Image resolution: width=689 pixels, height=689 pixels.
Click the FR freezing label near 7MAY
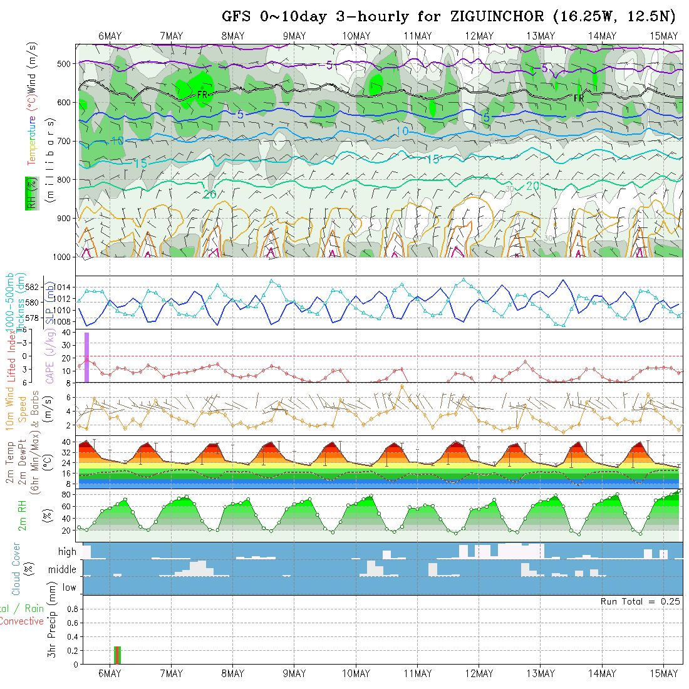[202, 95]
